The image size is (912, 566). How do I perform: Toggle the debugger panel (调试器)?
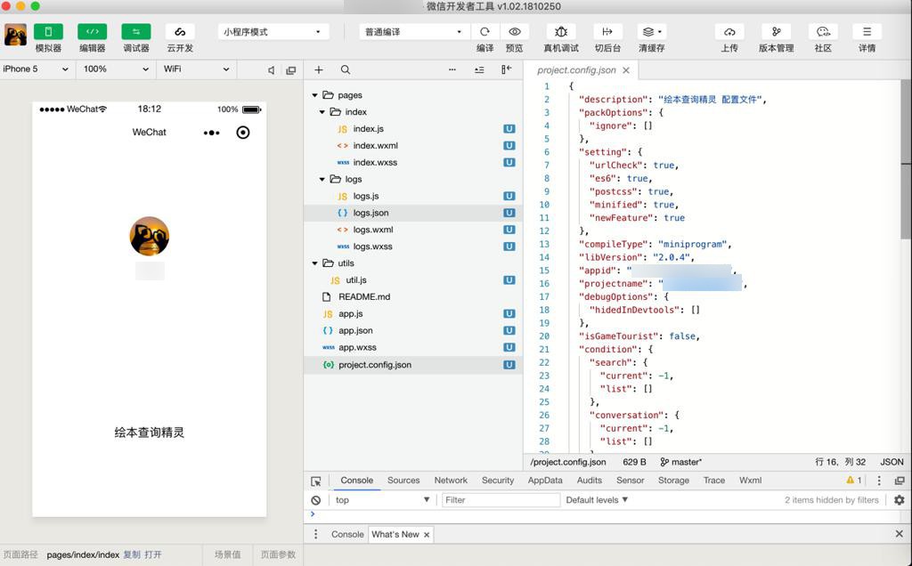pos(136,32)
